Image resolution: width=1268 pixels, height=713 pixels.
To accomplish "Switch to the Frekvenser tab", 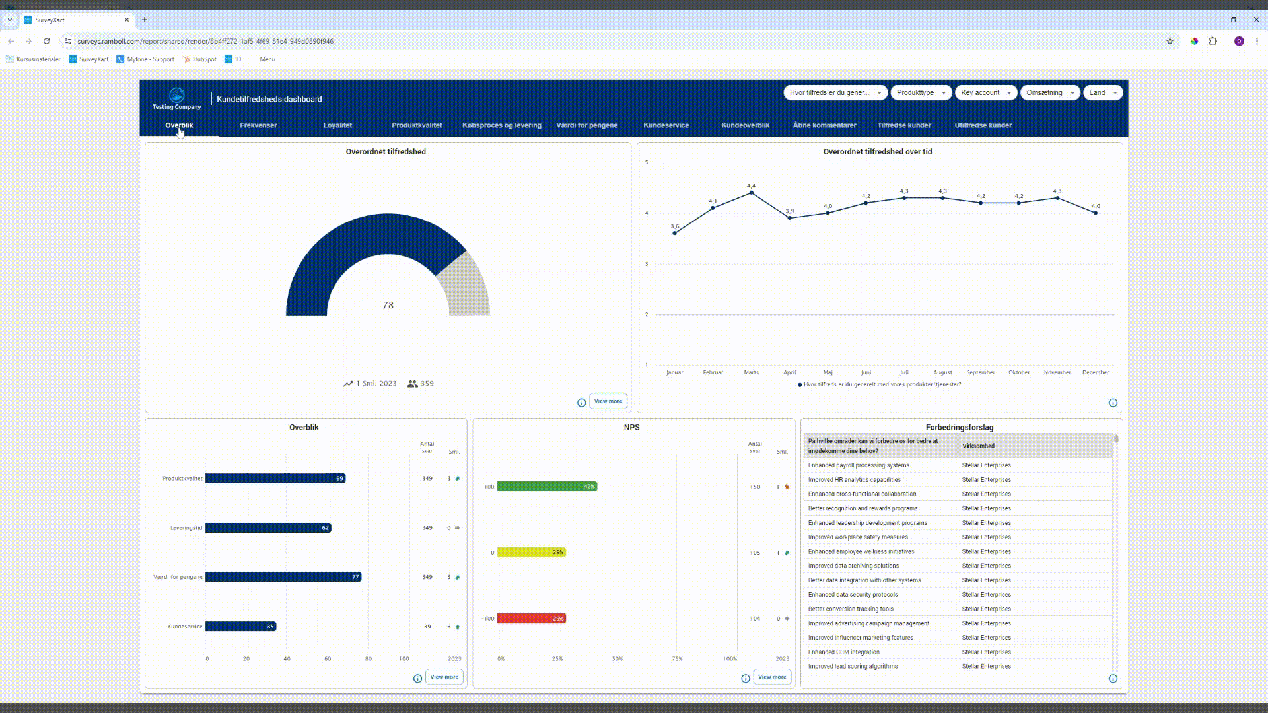I will point(258,125).
